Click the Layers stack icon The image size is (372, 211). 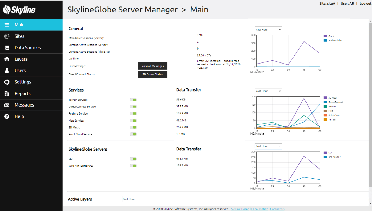point(7,59)
